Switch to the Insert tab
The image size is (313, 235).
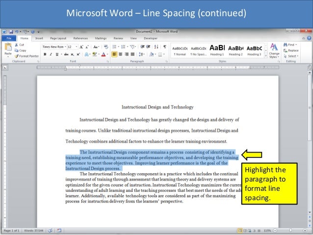tap(39, 38)
